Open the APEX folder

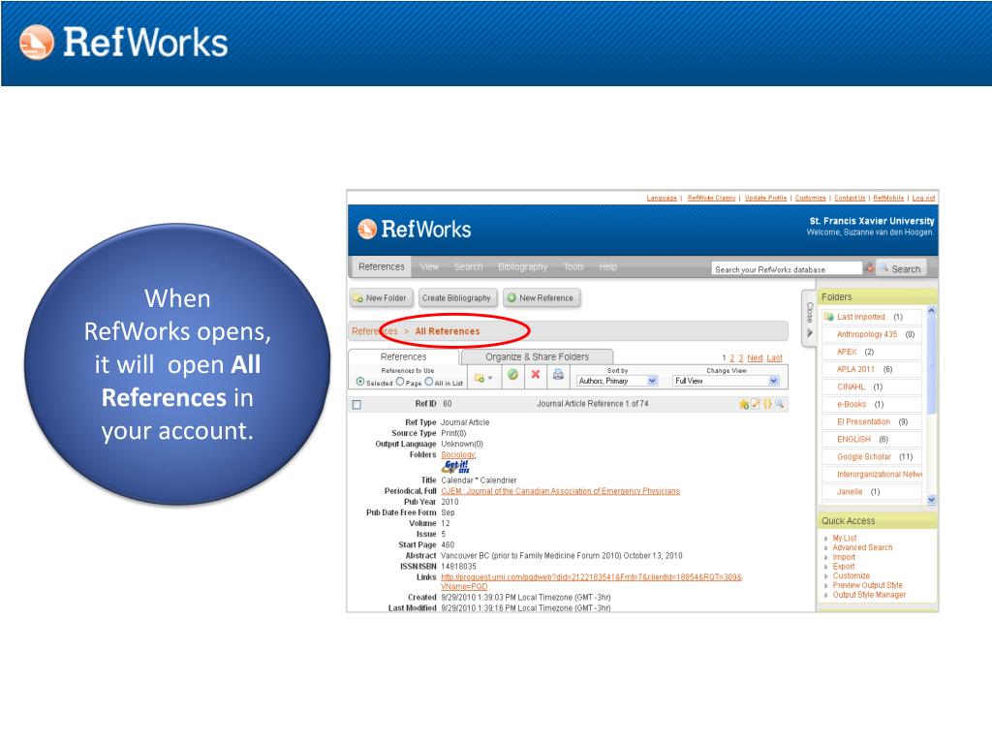[847, 352]
